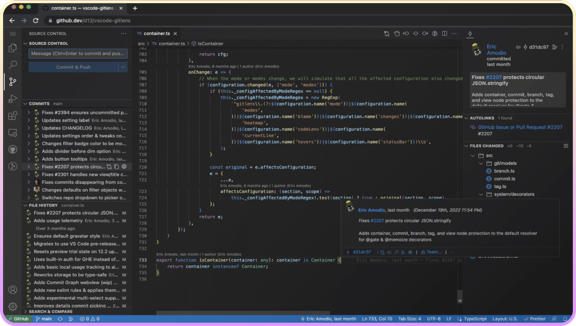Open the GitHub icon in activity bar
576x326 pixels.
(13, 150)
